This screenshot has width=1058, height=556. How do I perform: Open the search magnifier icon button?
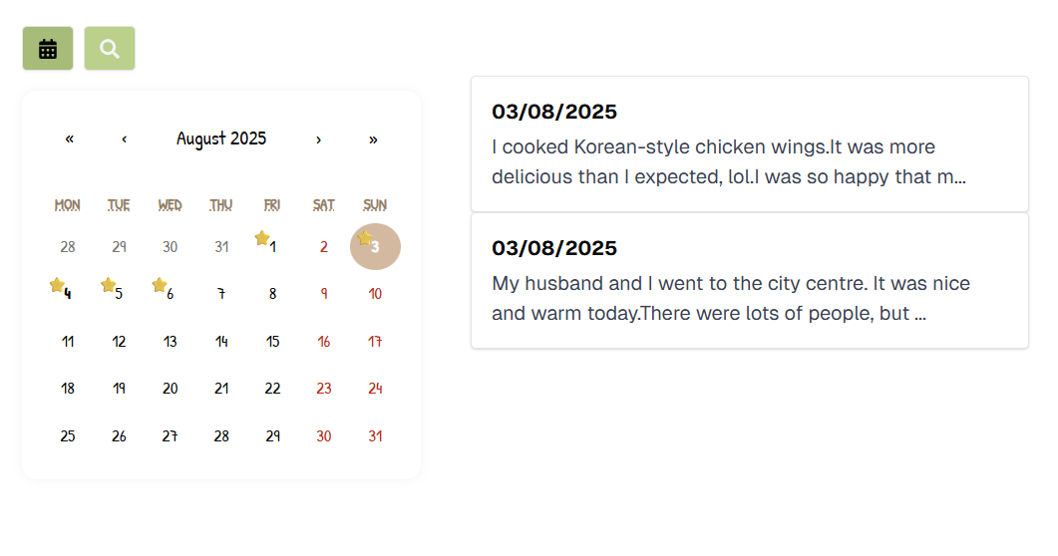[110, 49]
